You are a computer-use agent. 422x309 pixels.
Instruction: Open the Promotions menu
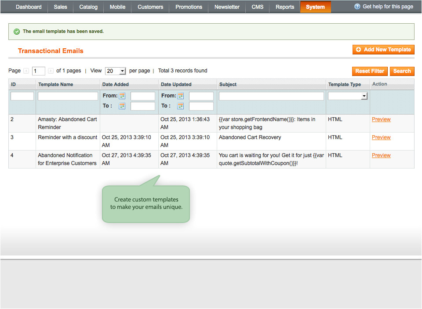189,7
